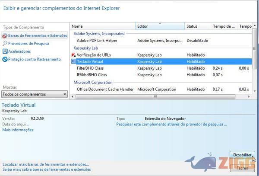The image size is (259, 176).
Task: Select Barras de Ferramentas e Extensões category
Action: [35, 35]
